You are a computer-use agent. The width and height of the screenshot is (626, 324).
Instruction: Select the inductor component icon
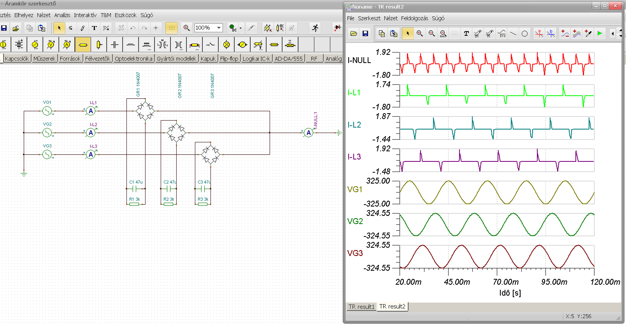click(131, 45)
